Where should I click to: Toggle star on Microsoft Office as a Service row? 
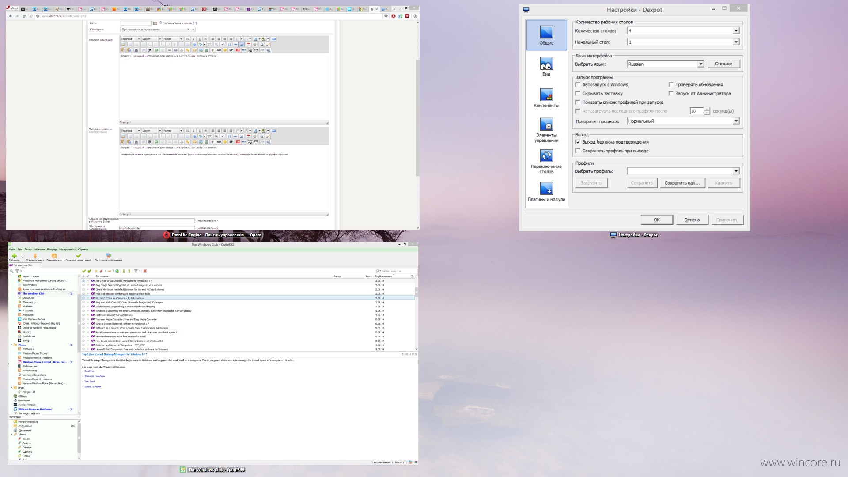pyautogui.click(x=83, y=298)
